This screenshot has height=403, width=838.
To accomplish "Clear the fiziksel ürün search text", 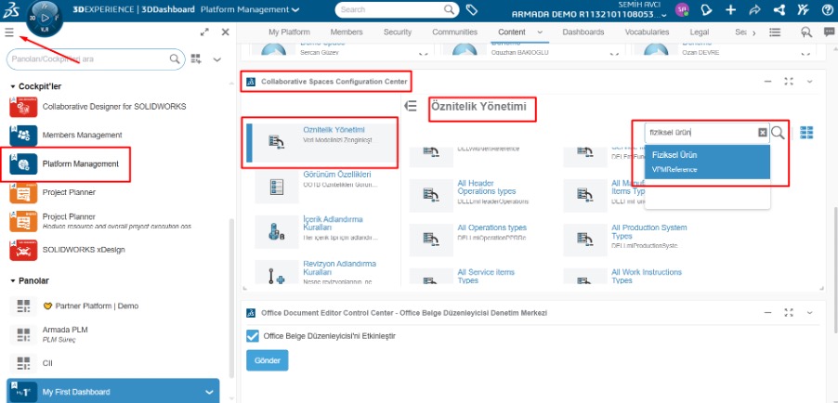I will point(763,133).
